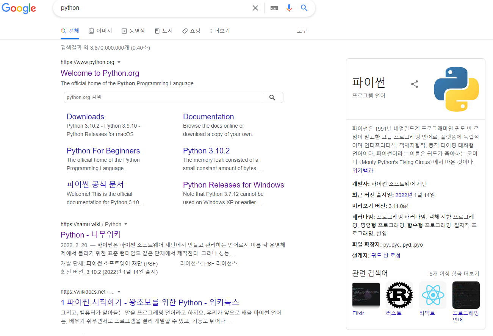Open the Elixir related search thumbnail
493x336 pixels.
click(366, 295)
